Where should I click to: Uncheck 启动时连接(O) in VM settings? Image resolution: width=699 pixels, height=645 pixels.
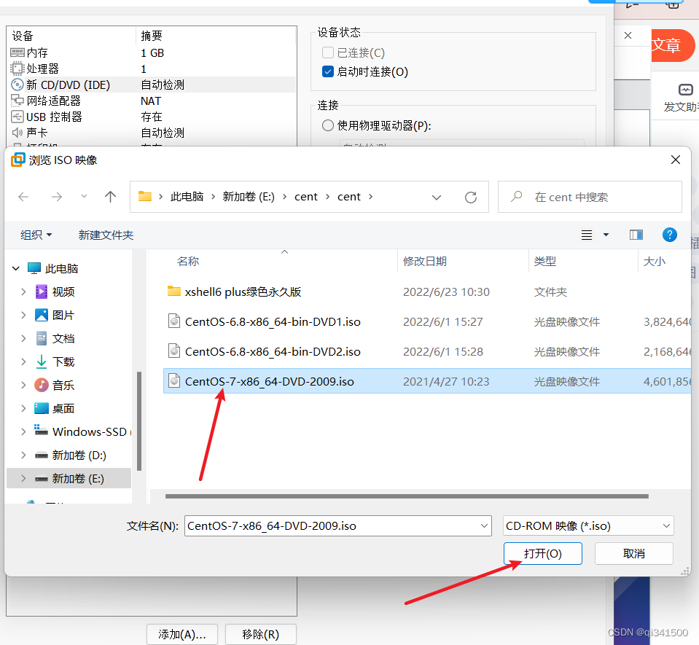(328, 71)
